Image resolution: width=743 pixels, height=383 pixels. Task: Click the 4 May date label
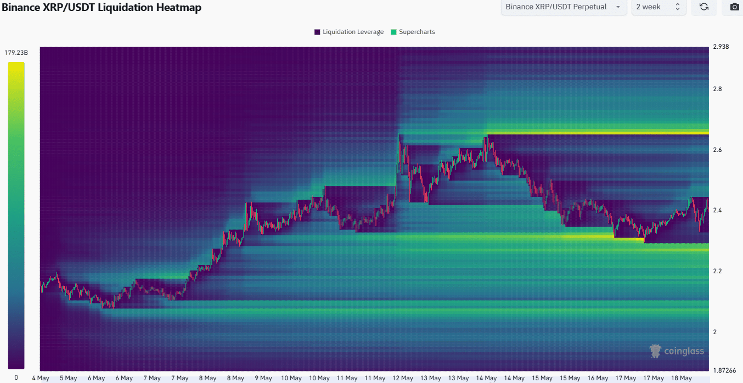tap(41, 378)
